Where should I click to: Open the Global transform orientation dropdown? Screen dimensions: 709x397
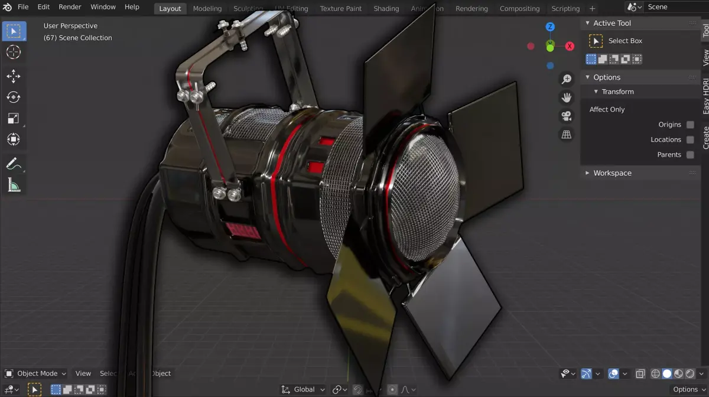[x=303, y=389]
